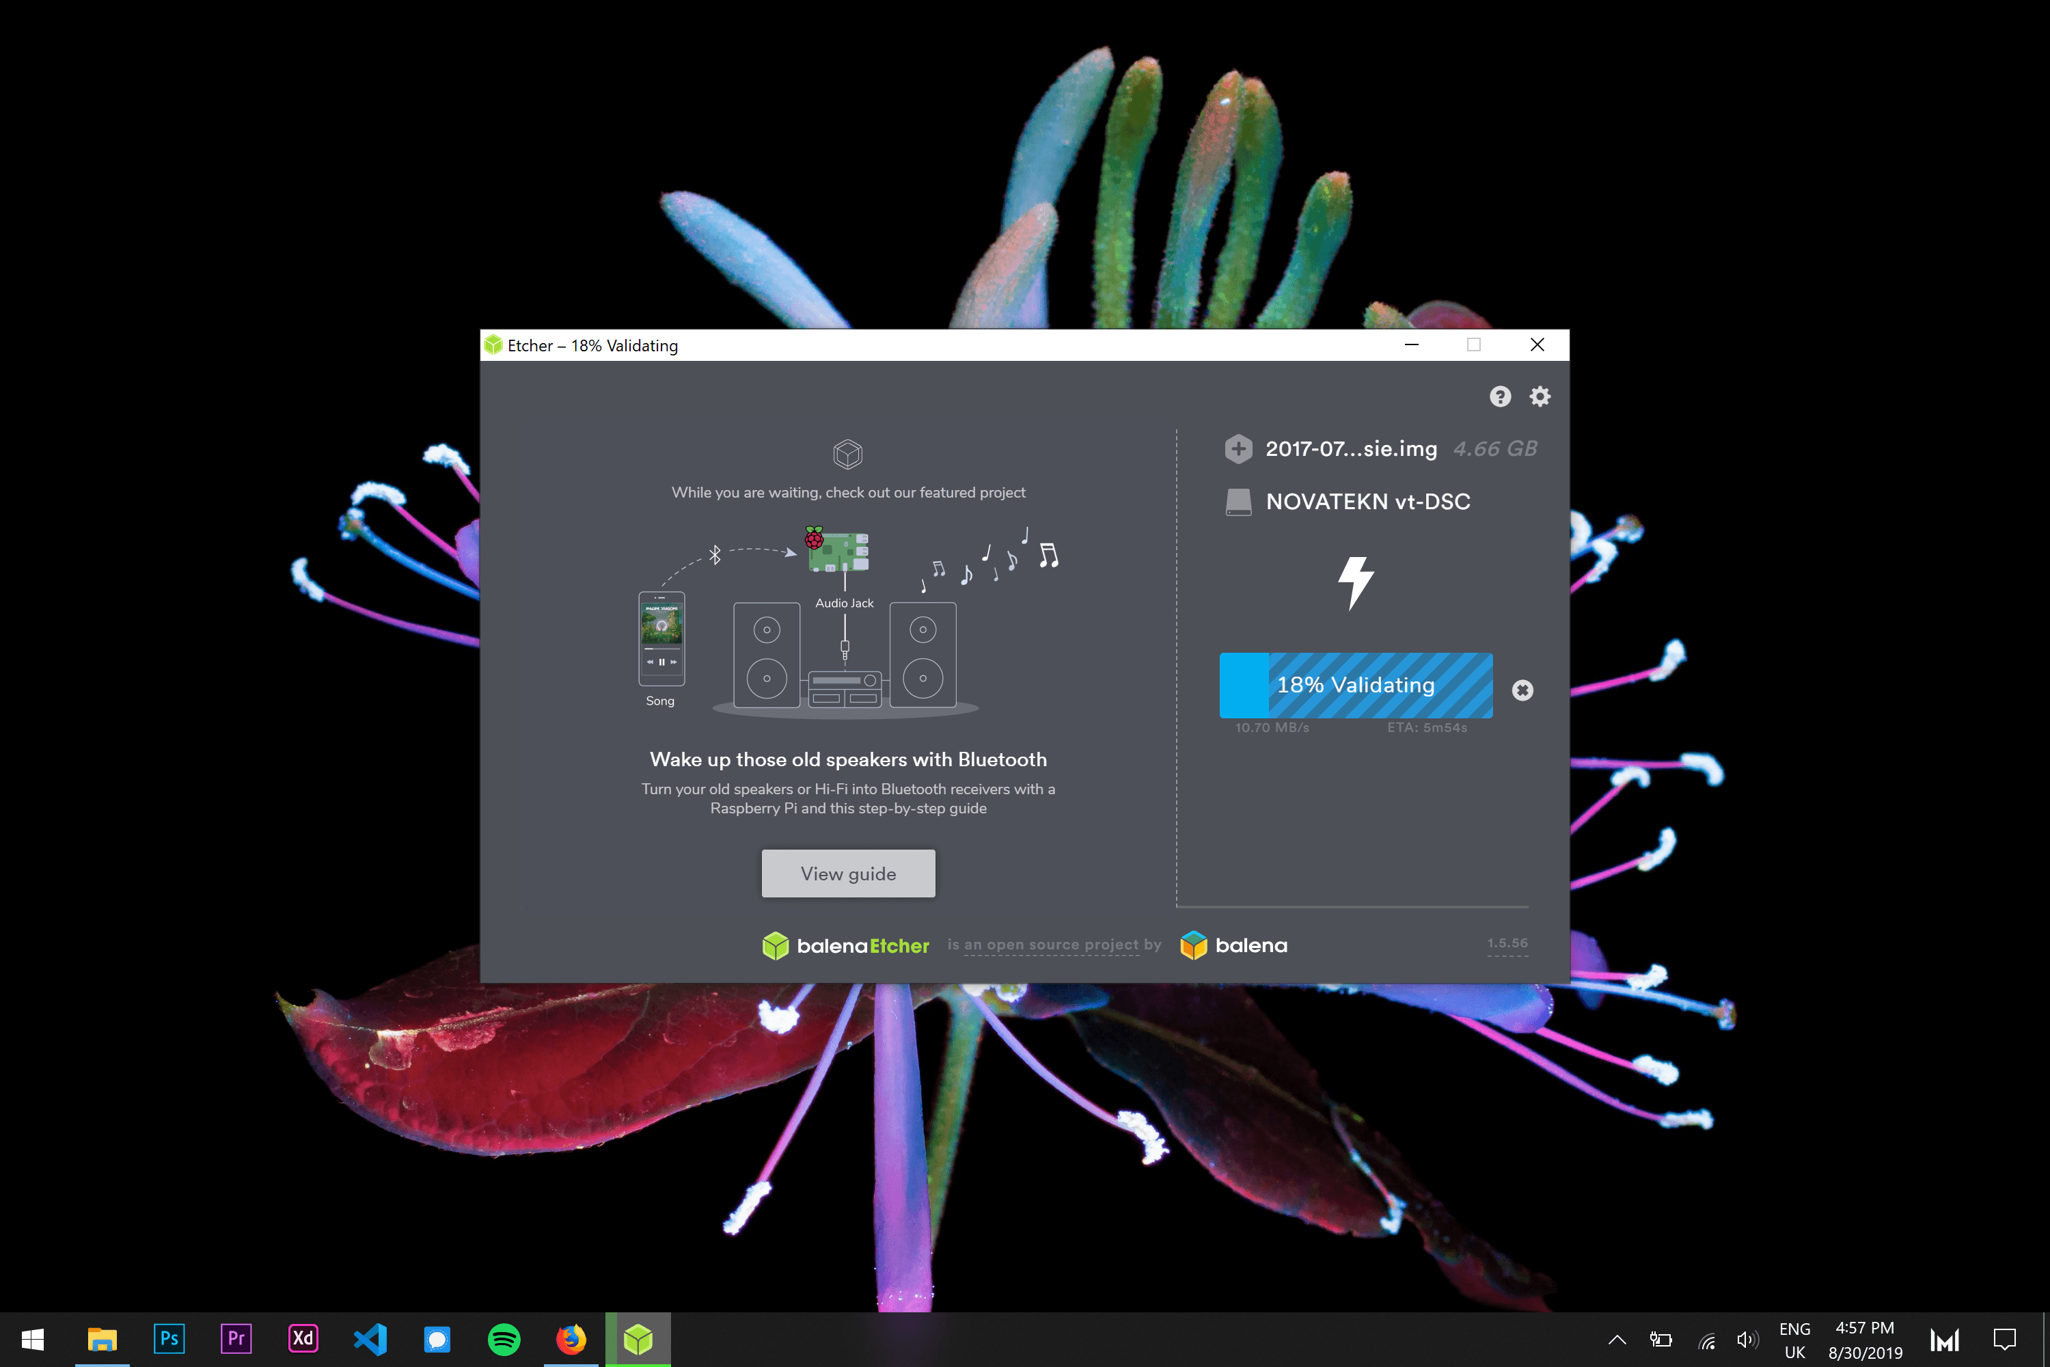This screenshot has width=2050, height=1367.
Task: Click the image file plus icon beside 2017-07...sie.img
Action: click(x=1238, y=448)
